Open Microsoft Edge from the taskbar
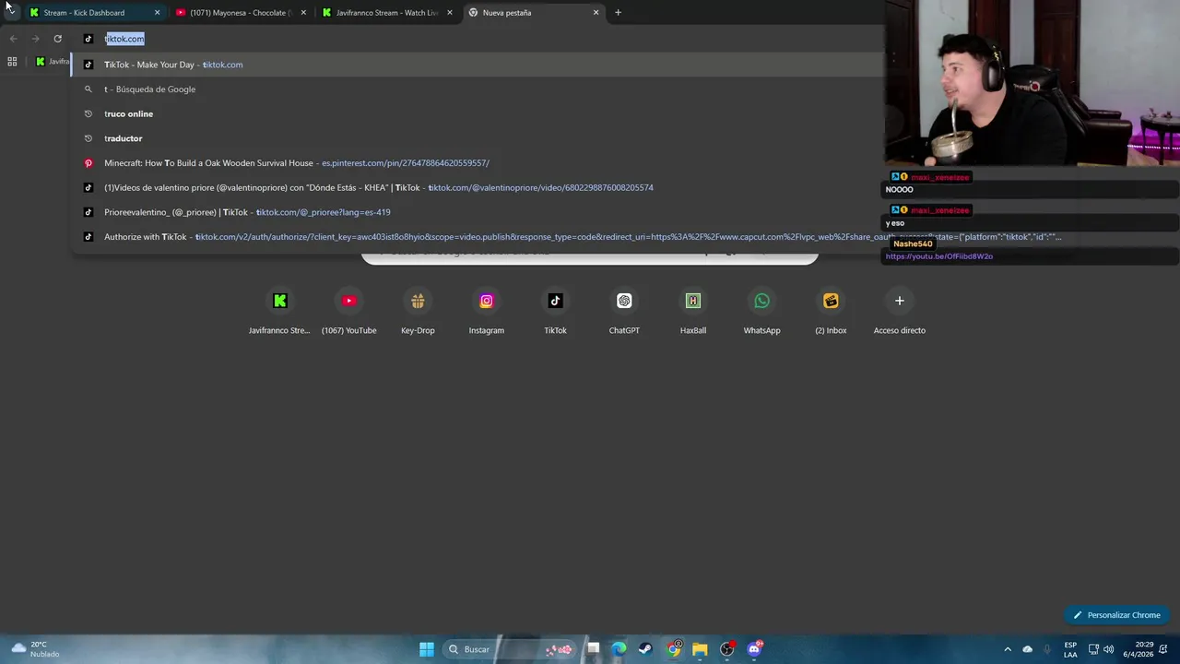The height and width of the screenshot is (664, 1180). [x=619, y=649]
